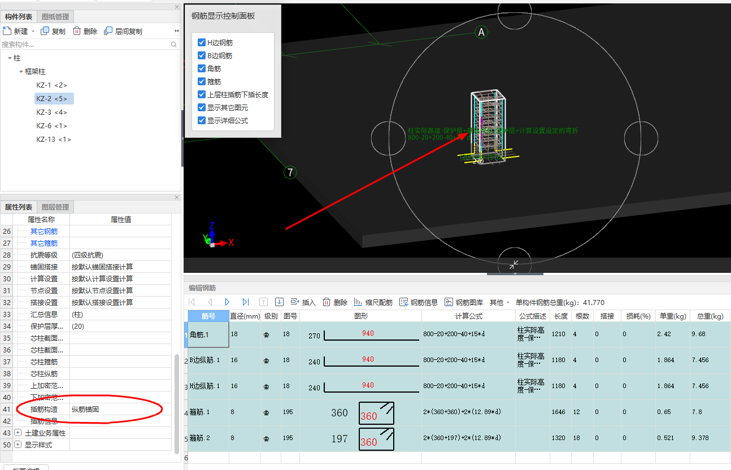The width and height of the screenshot is (731, 470).
Task: Click 缩尺配筋 tool
Action: coord(373,302)
